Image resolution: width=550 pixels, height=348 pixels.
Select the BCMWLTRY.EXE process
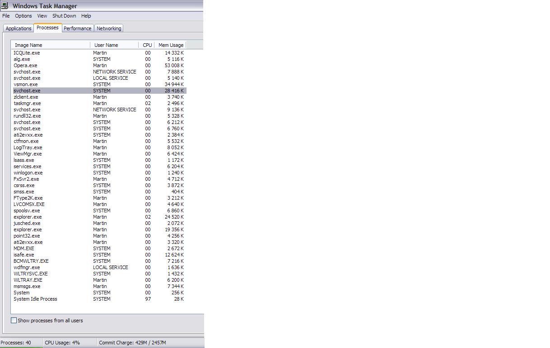coord(99,261)
